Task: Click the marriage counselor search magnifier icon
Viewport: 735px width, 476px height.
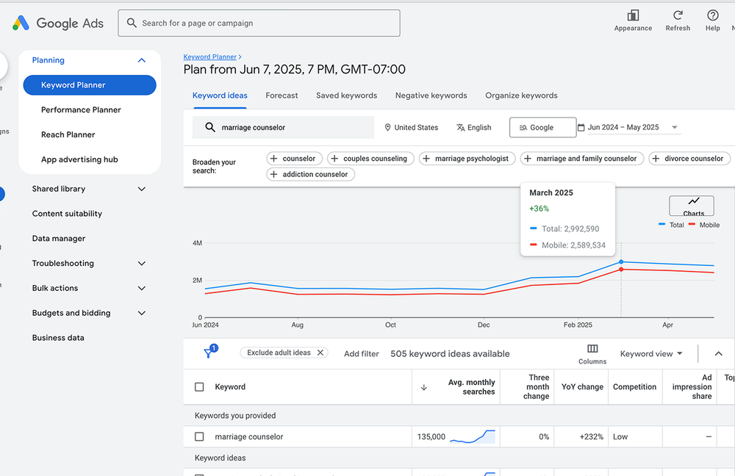Action: (x=210, y=127)
